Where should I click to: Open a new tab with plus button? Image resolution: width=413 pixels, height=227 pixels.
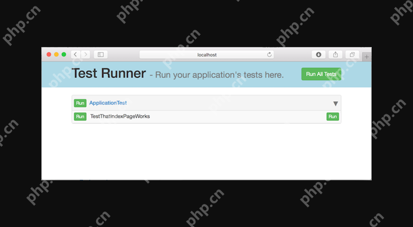tap(366, 57)
